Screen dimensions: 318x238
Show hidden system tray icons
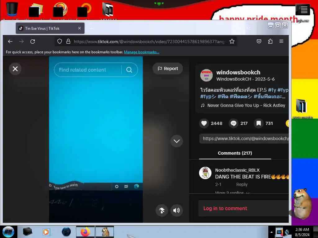tap(271, 232)
